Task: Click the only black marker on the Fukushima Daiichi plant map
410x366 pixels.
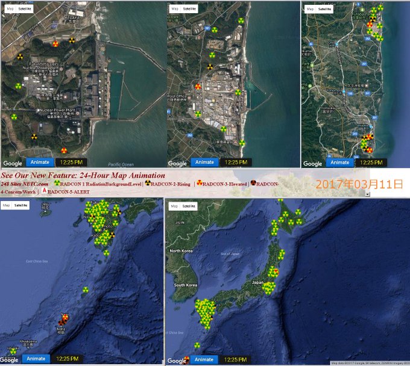Action: [210, 67]
